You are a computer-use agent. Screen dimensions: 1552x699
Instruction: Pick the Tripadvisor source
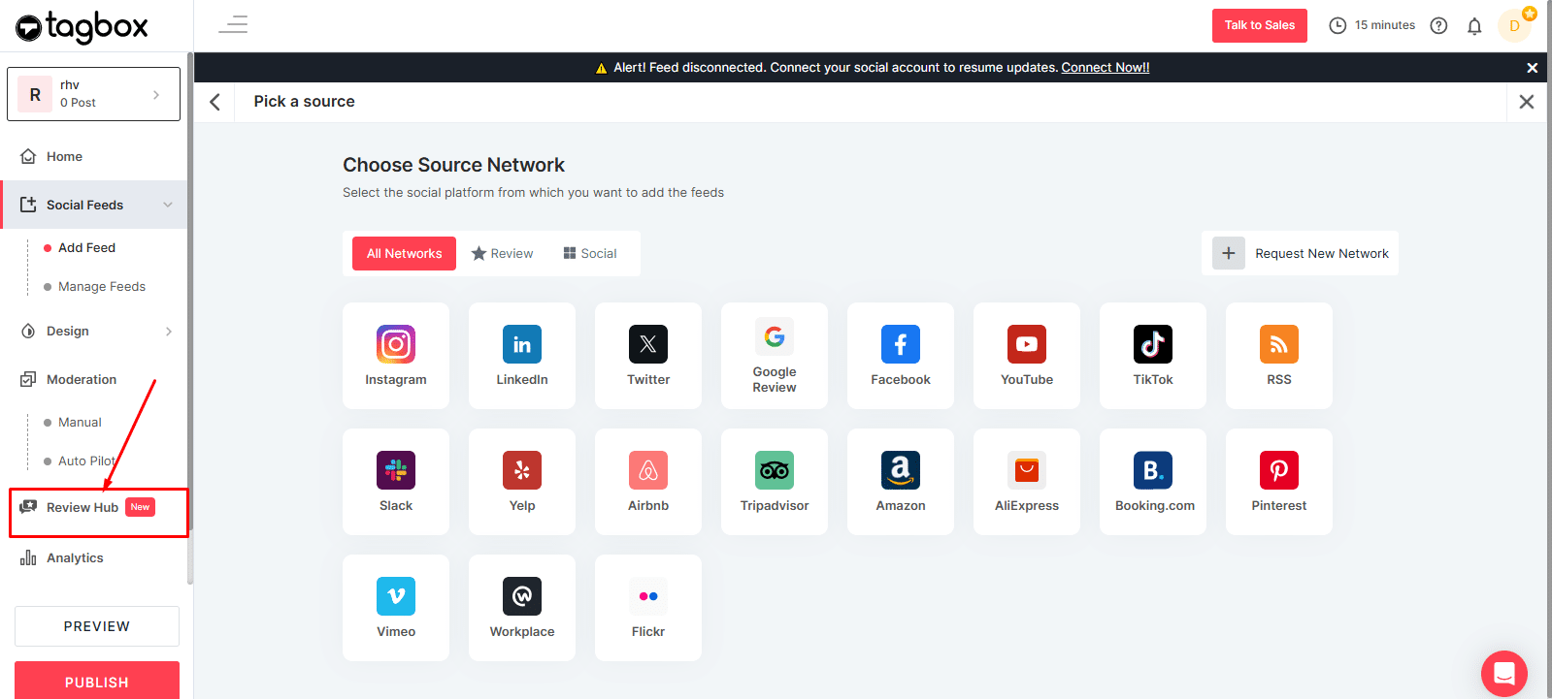(774, 481)
